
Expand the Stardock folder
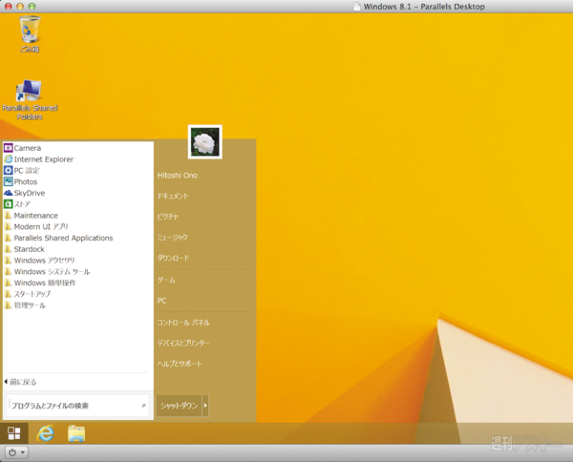click(x=24, y=249)
